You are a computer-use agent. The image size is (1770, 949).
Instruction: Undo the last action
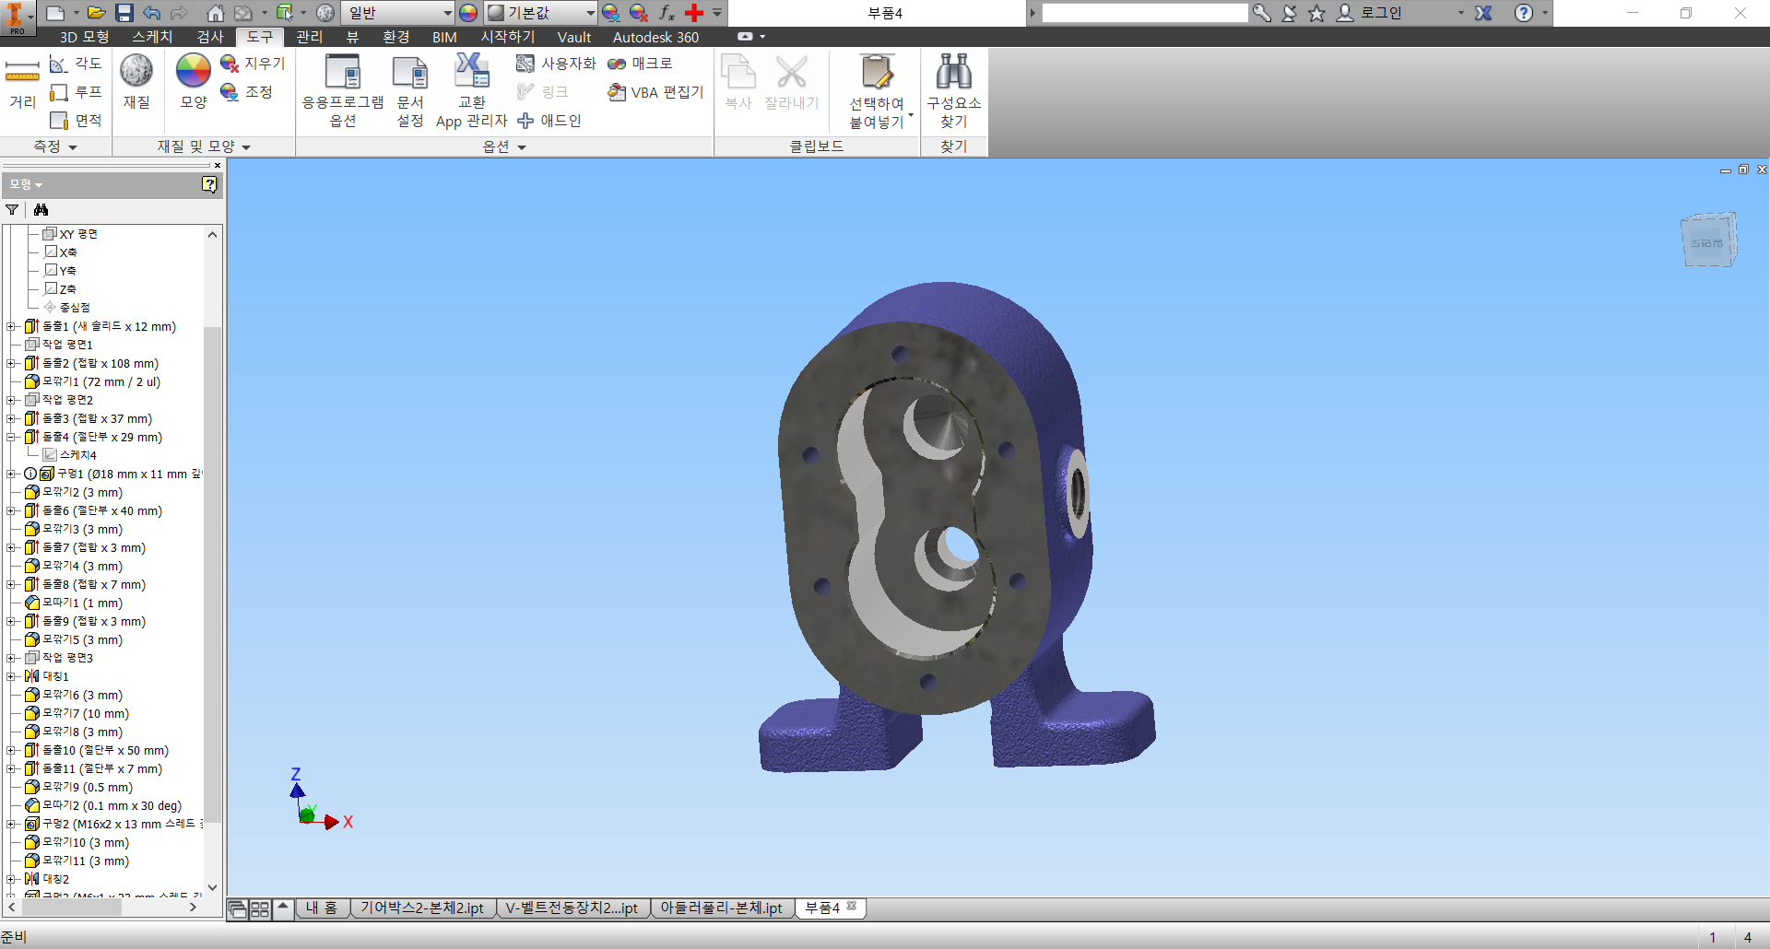coord(152,13)
